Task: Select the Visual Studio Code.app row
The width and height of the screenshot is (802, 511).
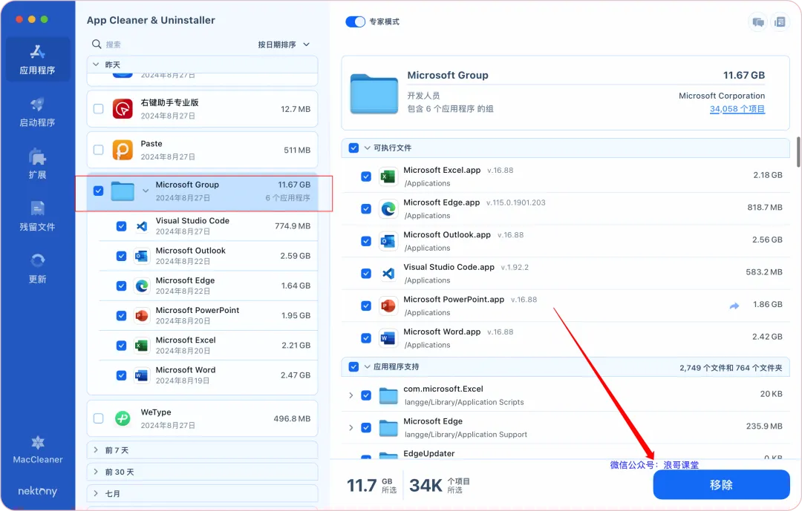Action: pyautogui.click(x=566, y=274)
